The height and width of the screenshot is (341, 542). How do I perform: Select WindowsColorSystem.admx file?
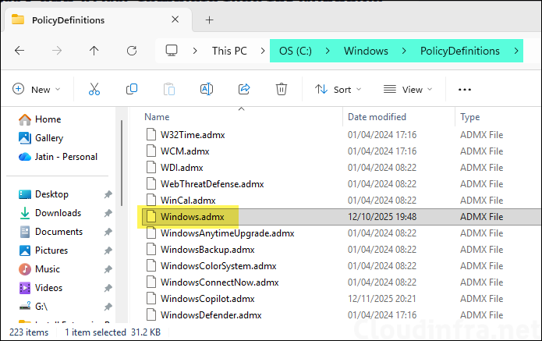(218, 266)
